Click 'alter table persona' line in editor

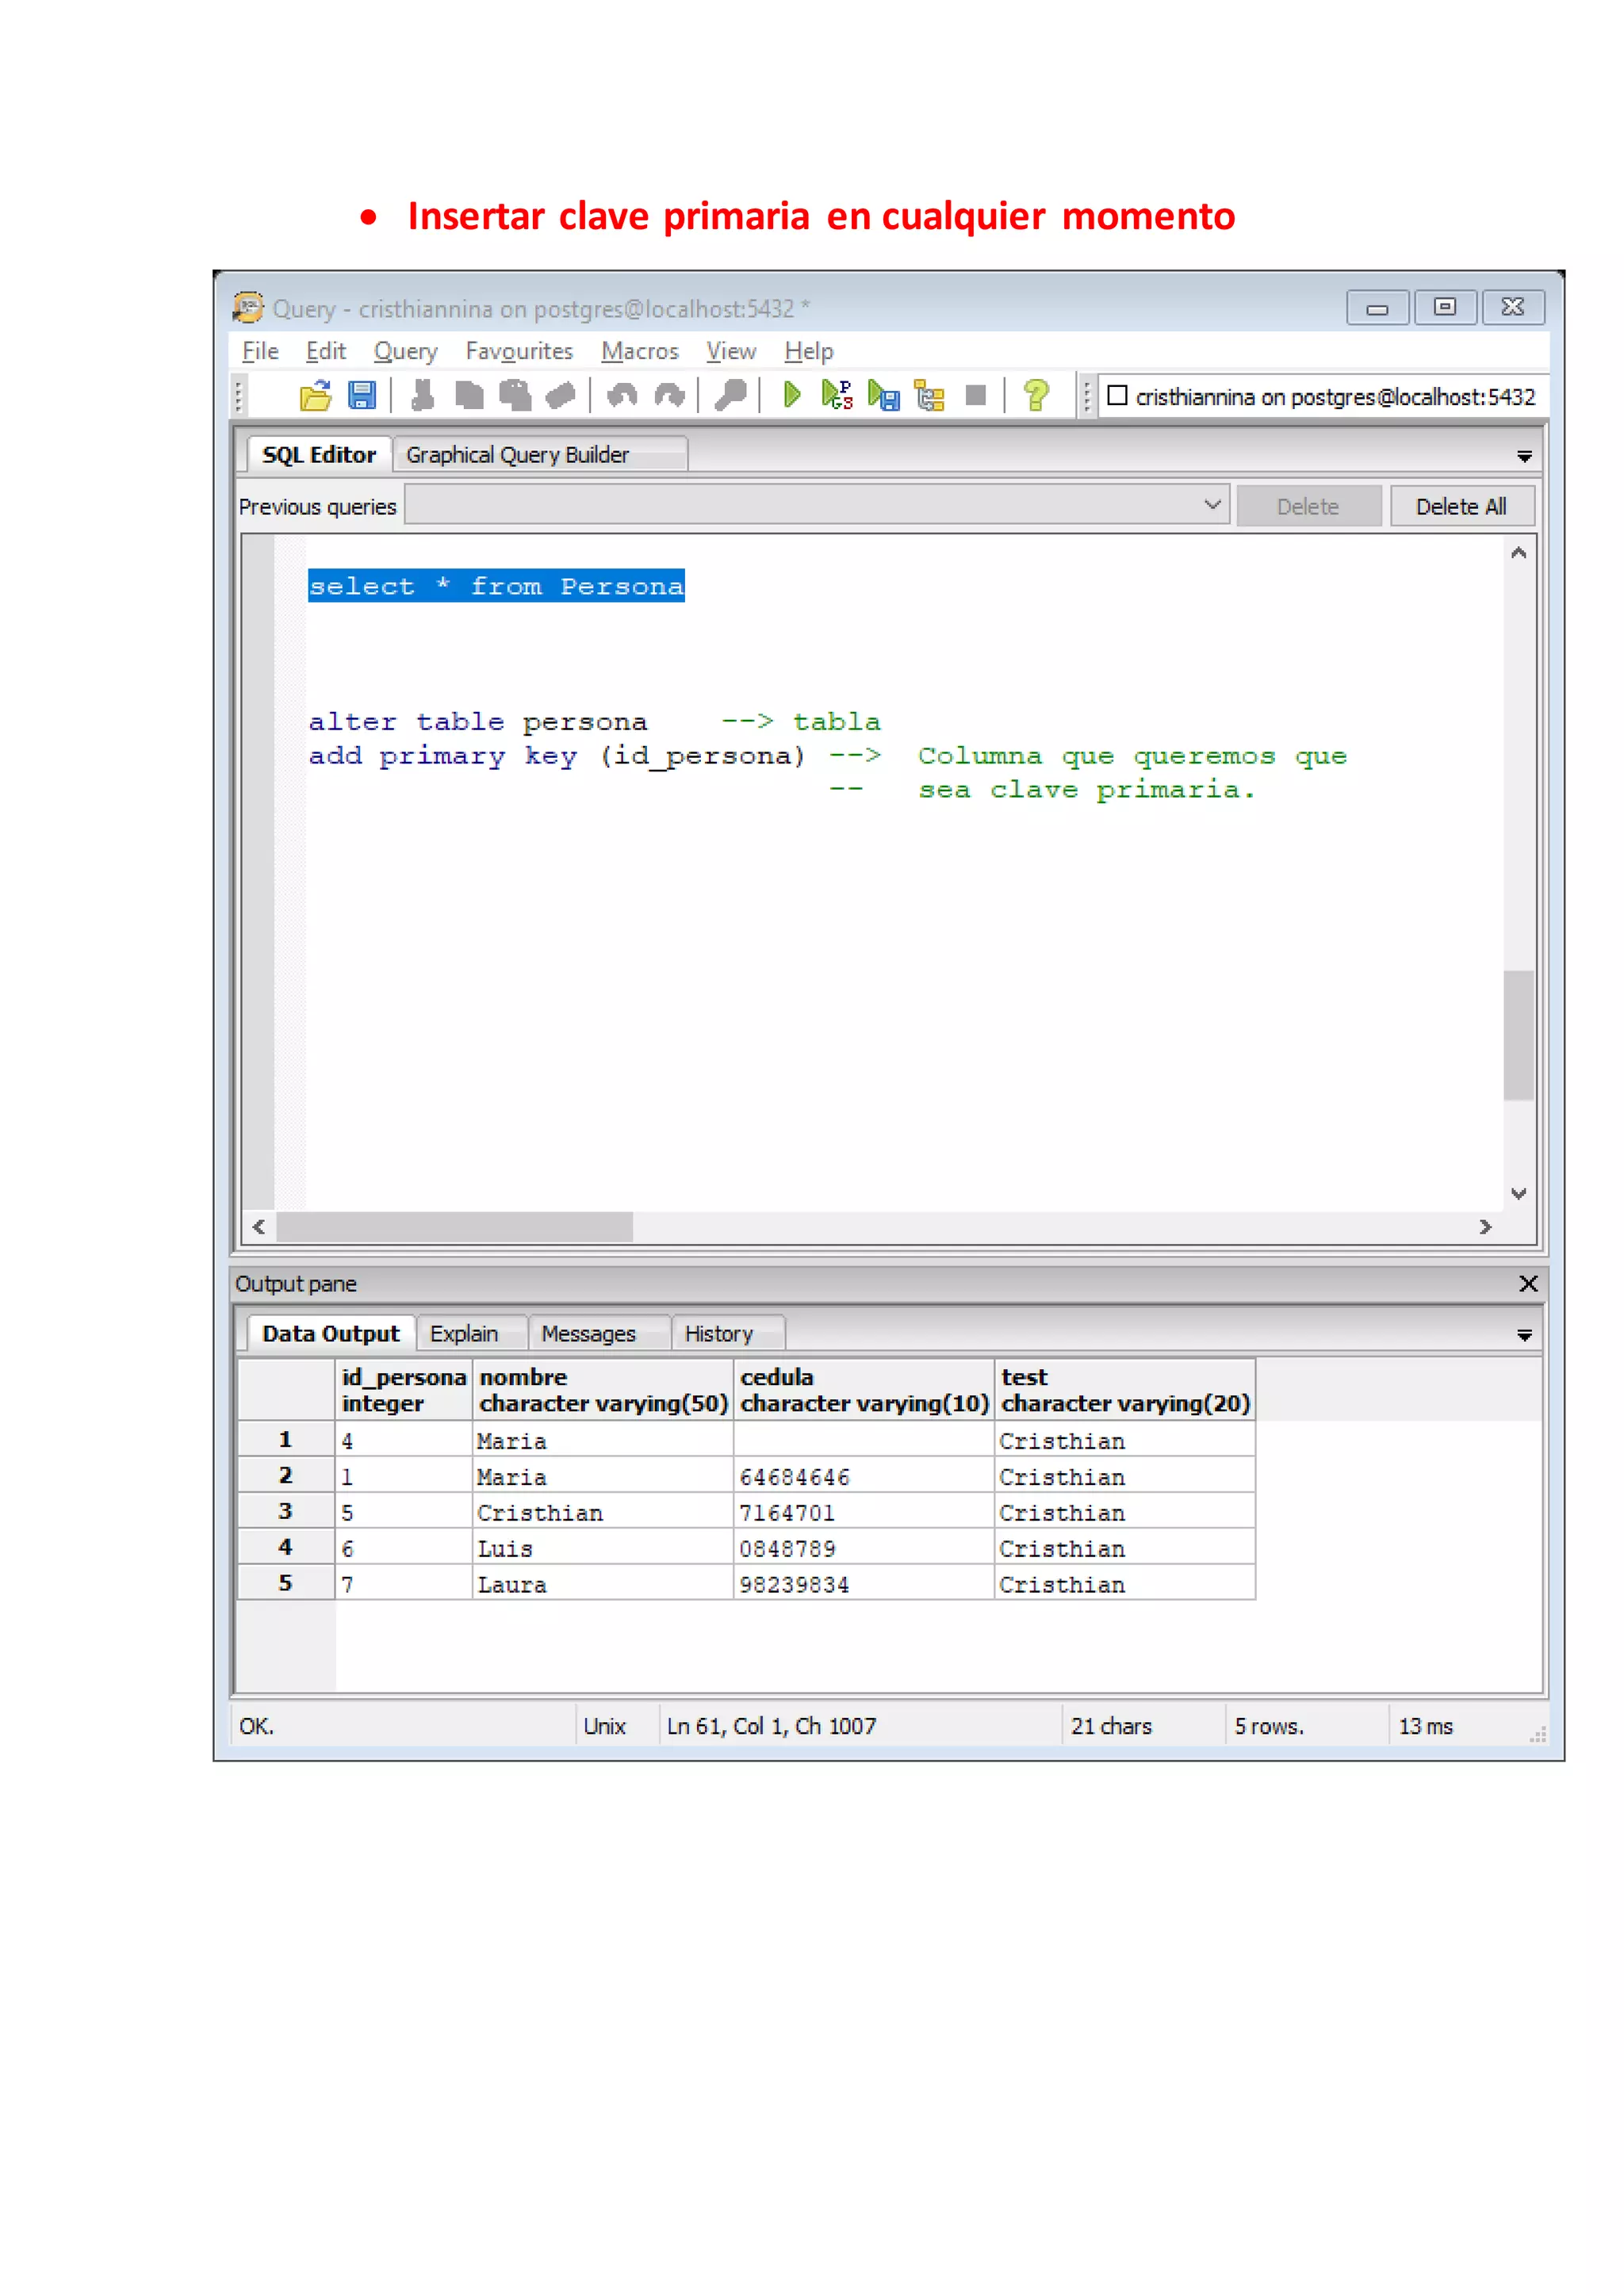click(477, 721)
